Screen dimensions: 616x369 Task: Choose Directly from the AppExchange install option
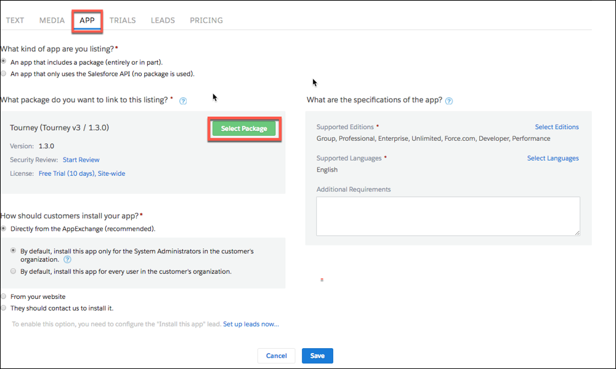click(4, 228)
